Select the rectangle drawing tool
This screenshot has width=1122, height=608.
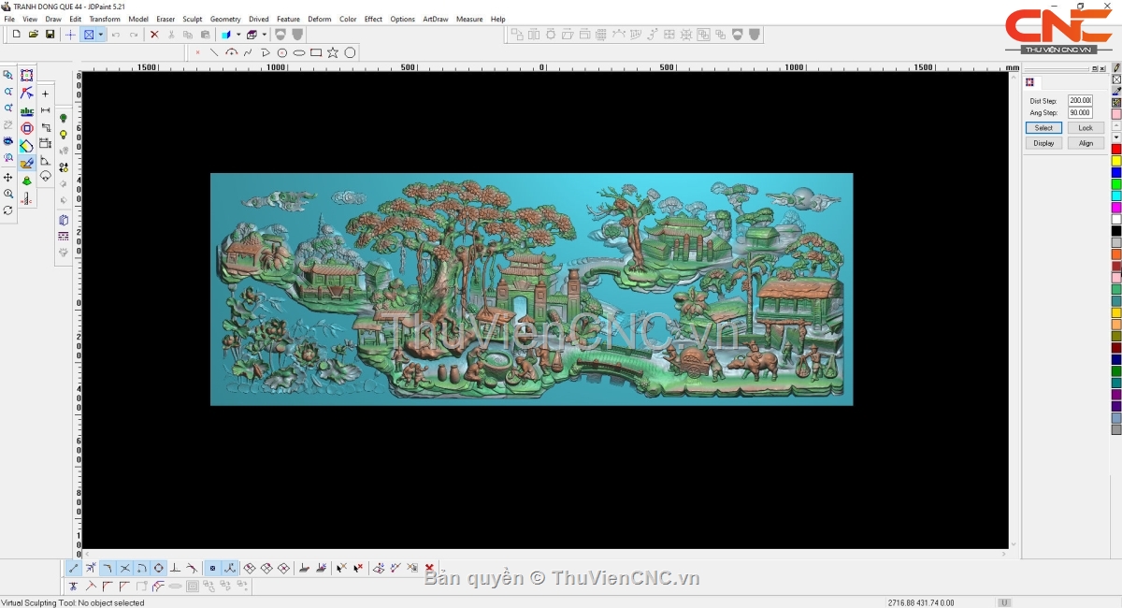click(316, 52)
